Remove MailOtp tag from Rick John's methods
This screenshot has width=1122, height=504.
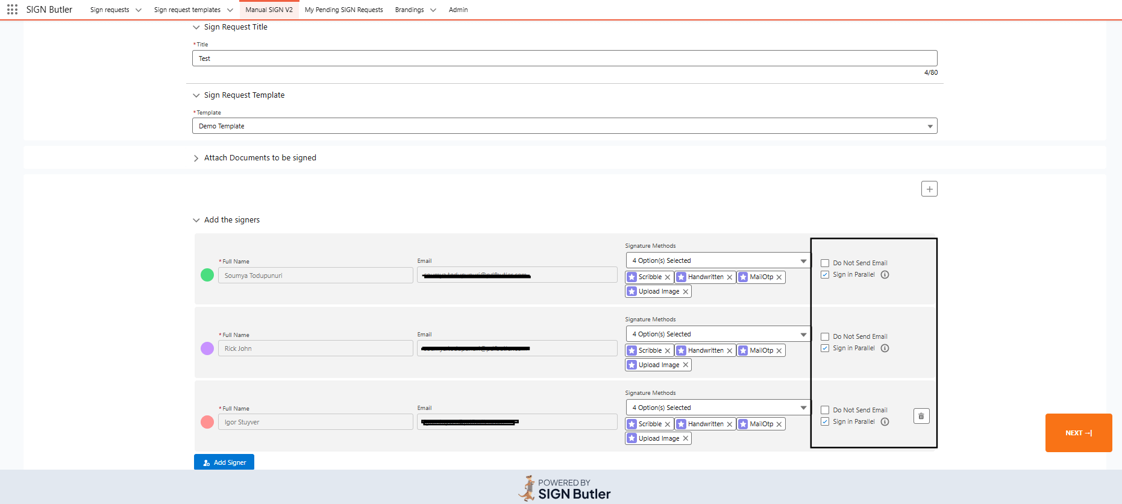779,351
